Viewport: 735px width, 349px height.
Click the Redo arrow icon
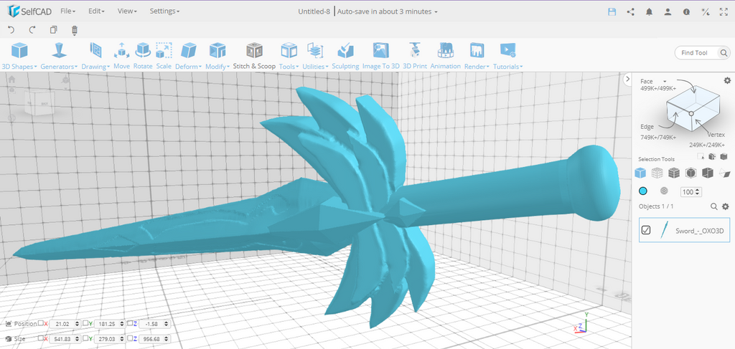click(32, 30)
